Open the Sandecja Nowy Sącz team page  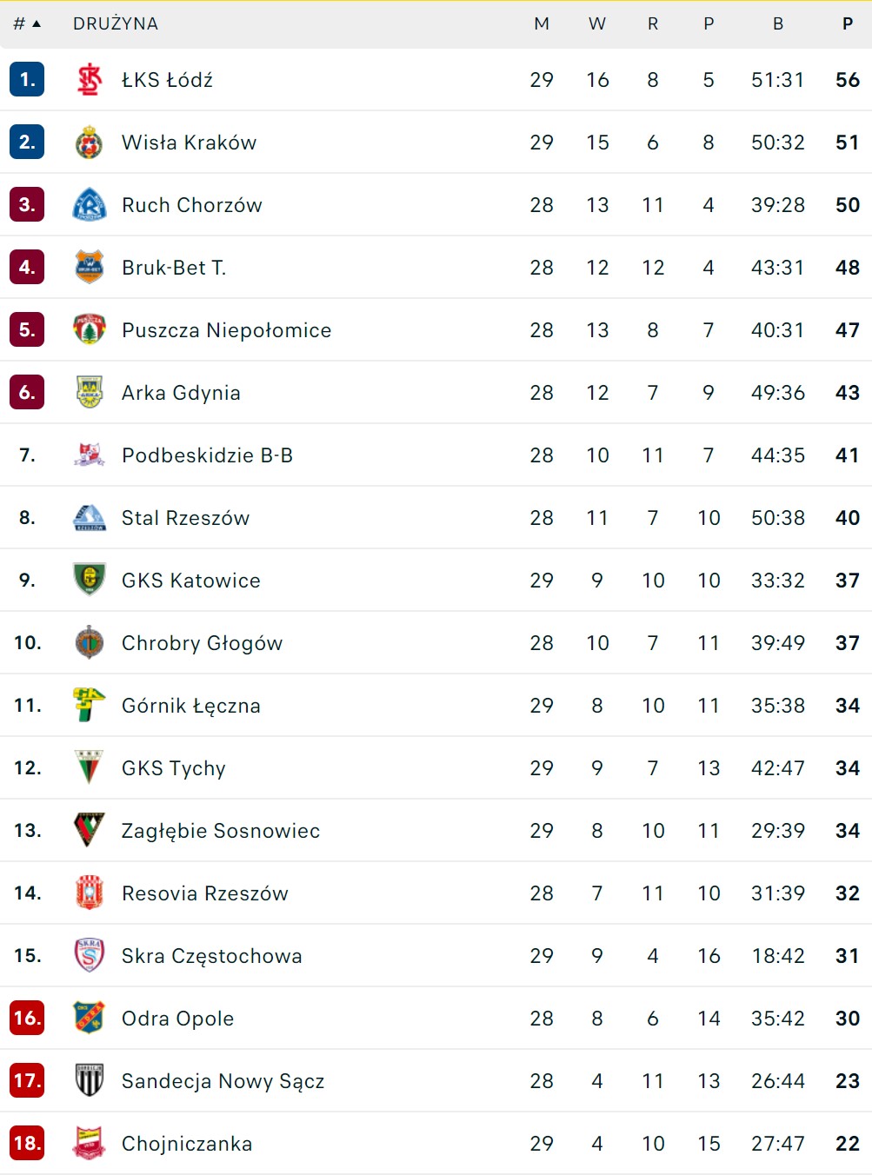point(223,1081)
